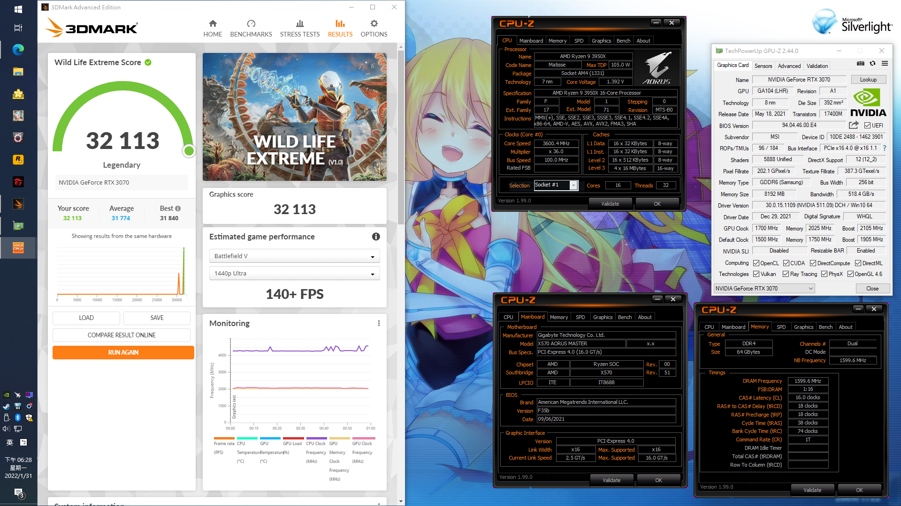Image resolution: width=901 pixels, height=506 pixels.
Task: Launch Microsoft Edge from taskbar
Action: point(18,50)
